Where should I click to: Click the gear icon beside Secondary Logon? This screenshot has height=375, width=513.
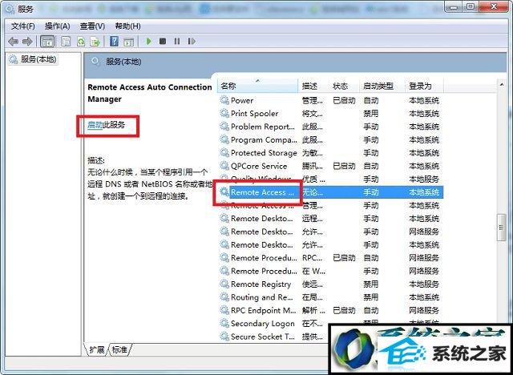tap(224, 323)
